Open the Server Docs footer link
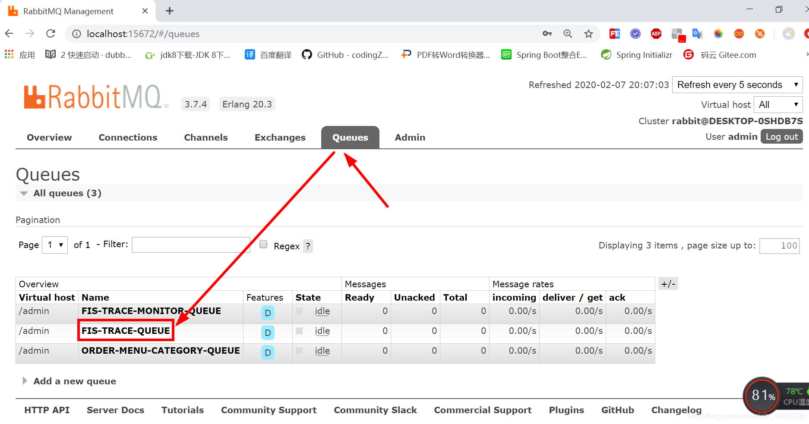The height and width of the screenshot is (424, 809). (x=115, y=410)
